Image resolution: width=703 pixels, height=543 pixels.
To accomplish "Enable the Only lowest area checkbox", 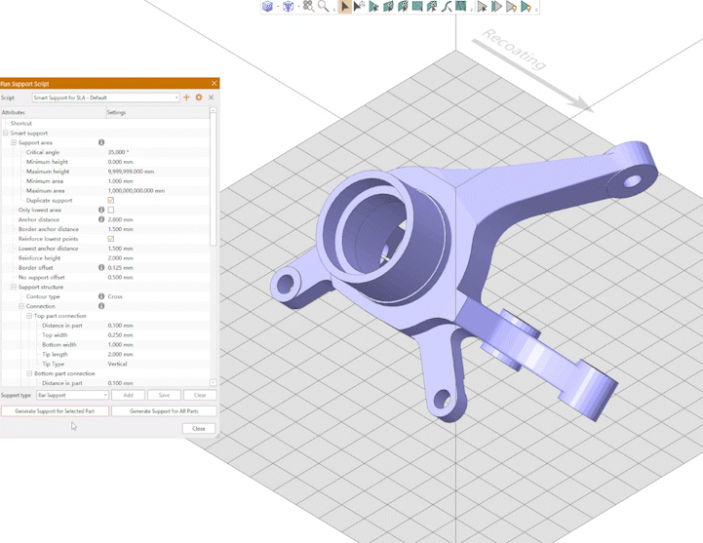I will coord(111,211).
